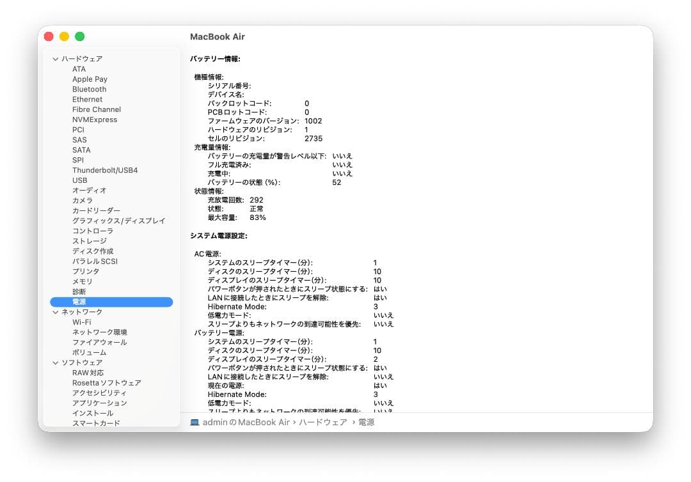Click ハードウェア in the bottom path bar

[x=323, y=423]
